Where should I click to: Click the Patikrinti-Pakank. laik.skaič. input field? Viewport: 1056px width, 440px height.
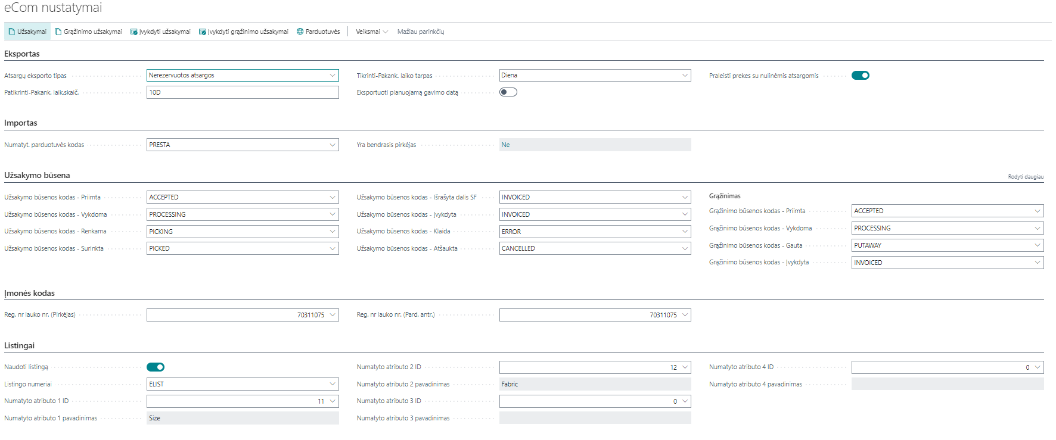(243, 92)
